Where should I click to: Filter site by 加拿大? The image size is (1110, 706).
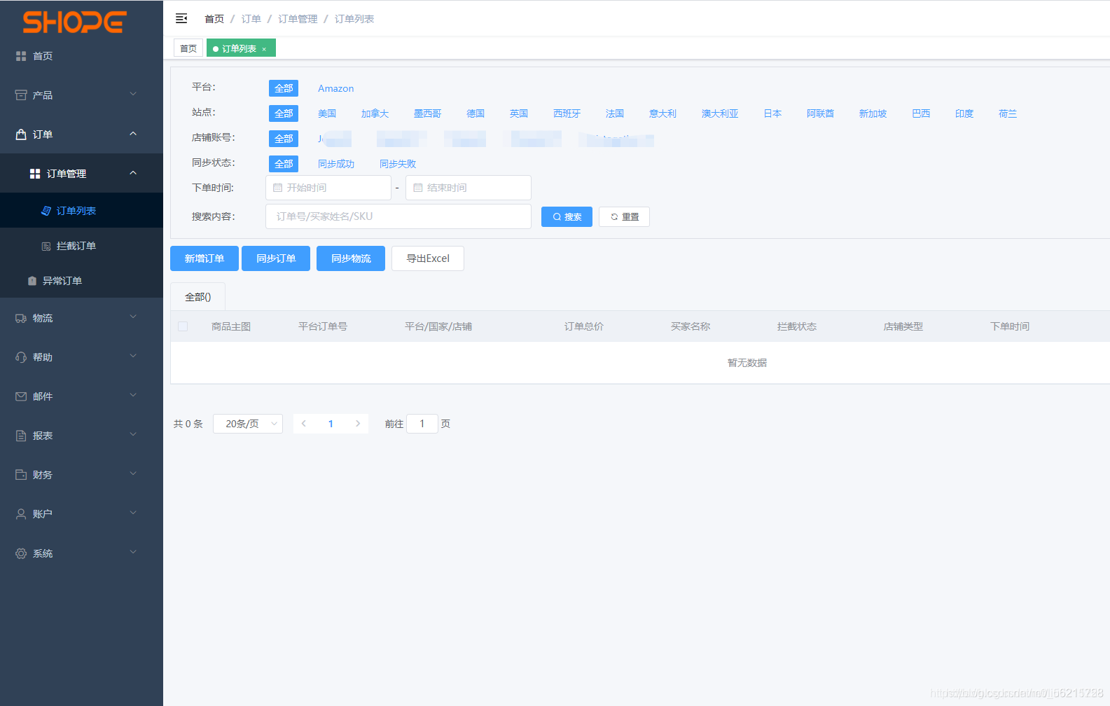click(375, 113)
